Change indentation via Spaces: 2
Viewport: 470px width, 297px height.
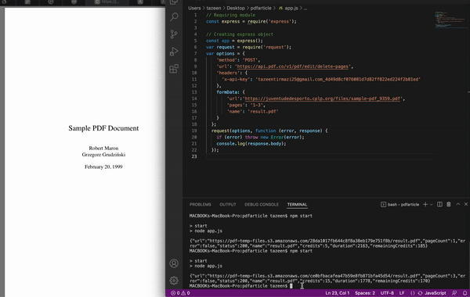point(365,293)
